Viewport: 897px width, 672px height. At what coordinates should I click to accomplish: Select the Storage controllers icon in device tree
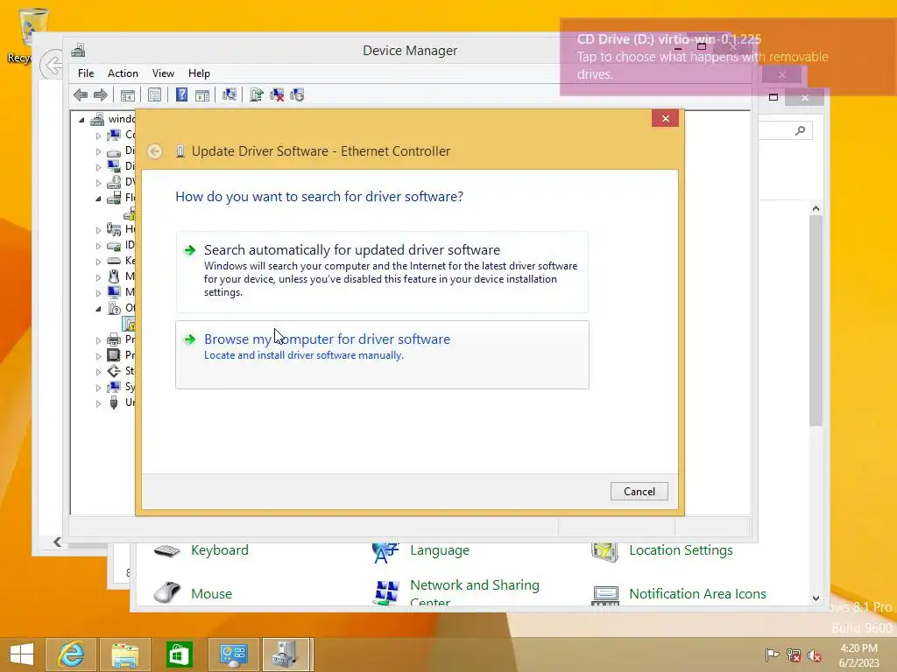pos(114,371)
